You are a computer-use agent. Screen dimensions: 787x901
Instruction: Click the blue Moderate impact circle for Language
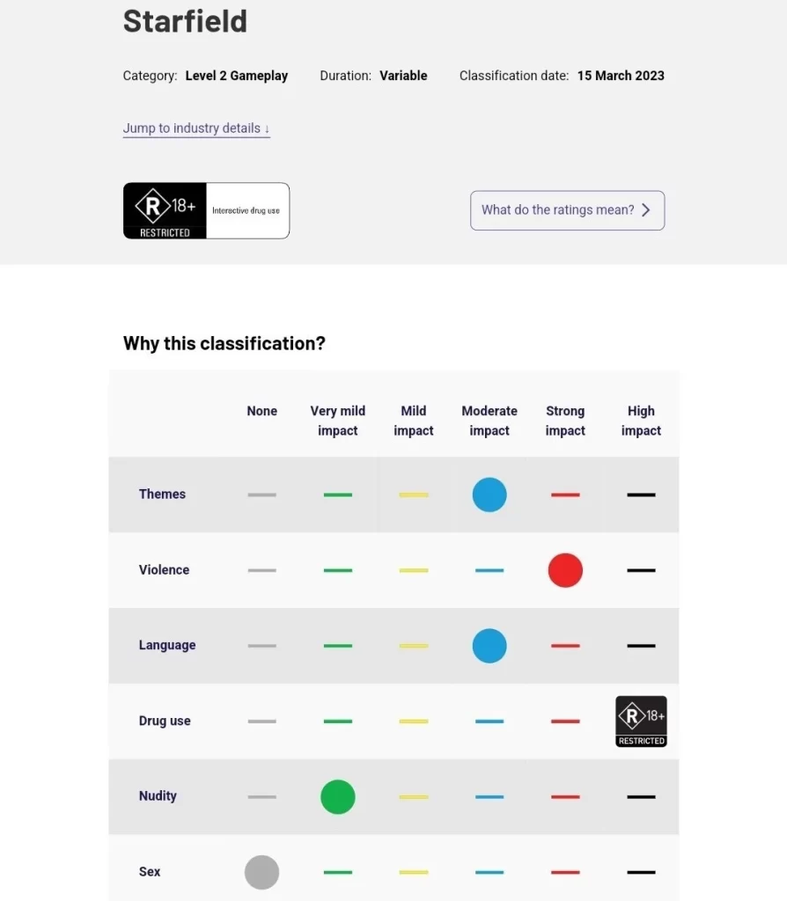pos(489,646)
